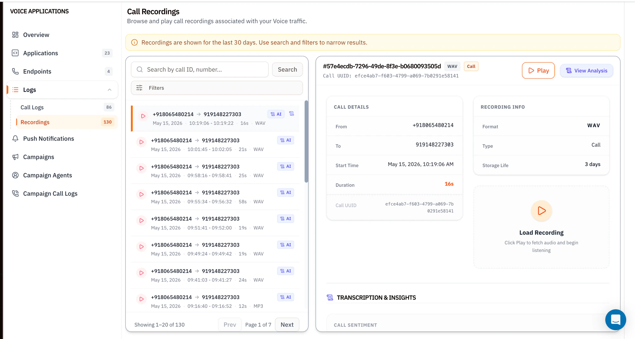Viewport: 635px width, 339px height.
Task: Click the recording ID heading #57e4ecdb
Action: tap(382, 66)
